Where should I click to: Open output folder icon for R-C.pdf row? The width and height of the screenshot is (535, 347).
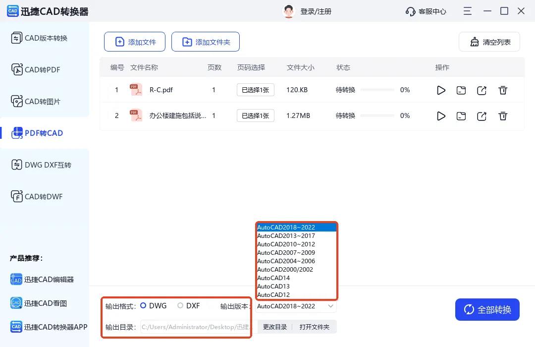click(461, 90)
